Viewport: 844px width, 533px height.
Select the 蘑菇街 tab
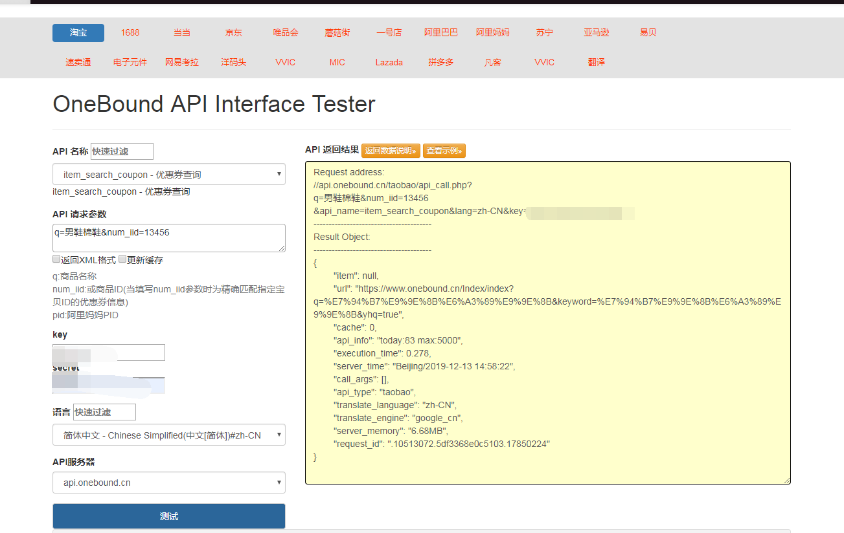click(x=337, y=32)
